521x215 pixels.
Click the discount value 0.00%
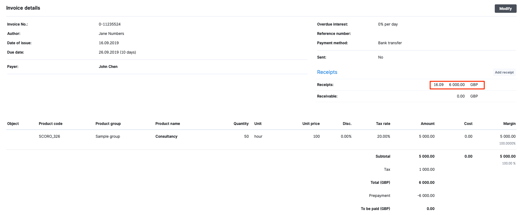pyautogui.click(x=346, y=136)
